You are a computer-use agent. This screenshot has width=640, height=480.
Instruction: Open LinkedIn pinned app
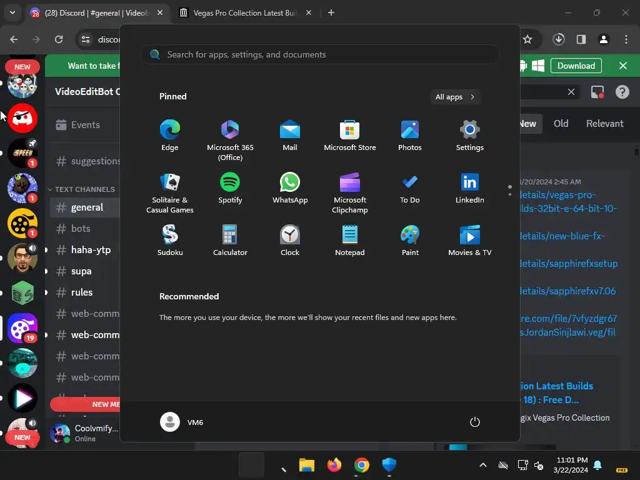pos(470,188)
